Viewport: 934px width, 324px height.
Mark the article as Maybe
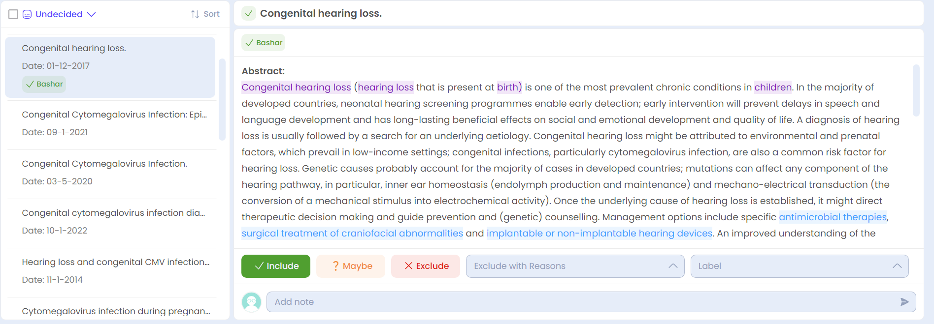pyautogui.click(x=351, y=266)
